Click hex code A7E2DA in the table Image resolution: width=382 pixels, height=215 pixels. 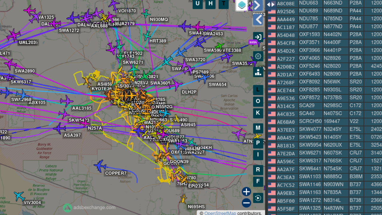(286, 153)
